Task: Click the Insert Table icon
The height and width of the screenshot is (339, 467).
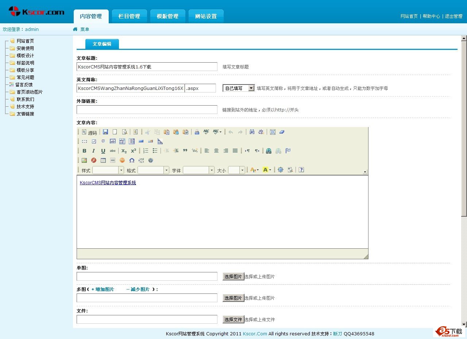Action: 103,160
